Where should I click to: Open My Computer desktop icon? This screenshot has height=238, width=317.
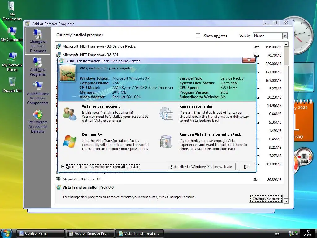click(12, 34)
